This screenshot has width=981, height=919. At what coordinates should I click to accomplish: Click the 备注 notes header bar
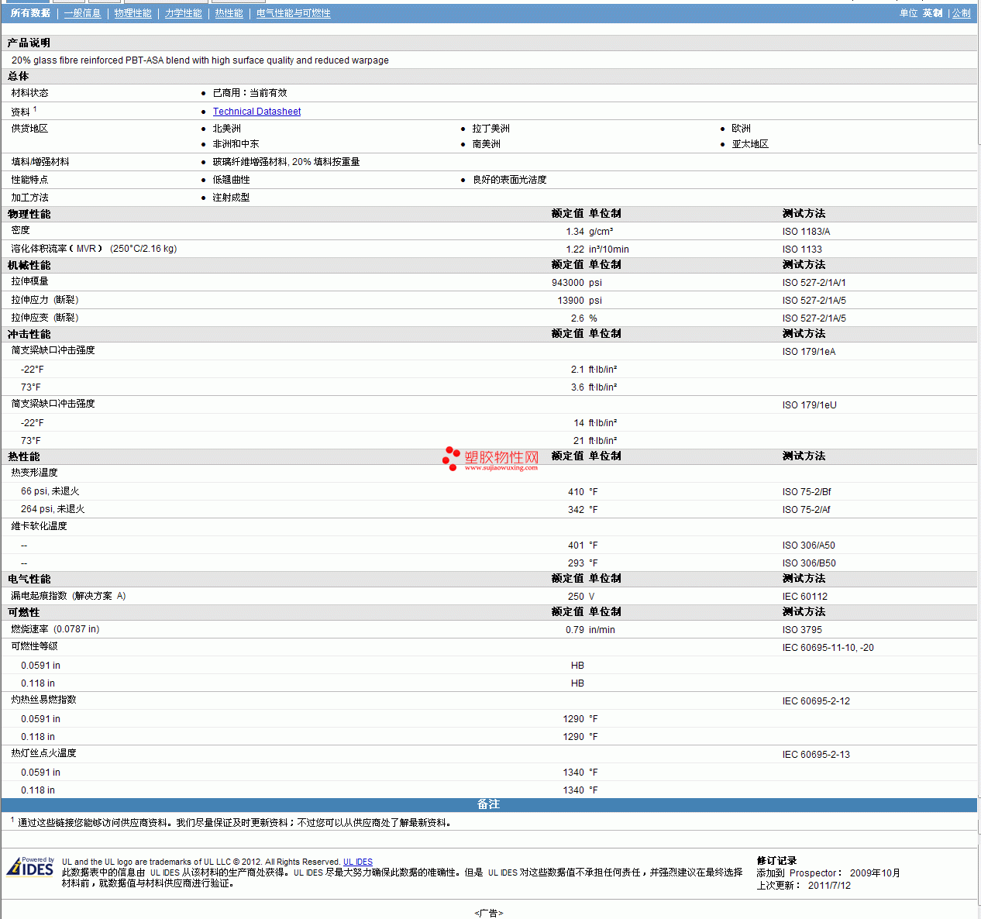489,804
